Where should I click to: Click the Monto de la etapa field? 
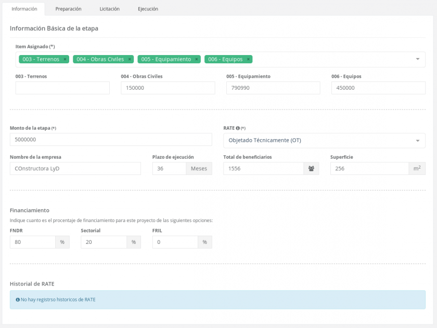(x=111, y=139)
